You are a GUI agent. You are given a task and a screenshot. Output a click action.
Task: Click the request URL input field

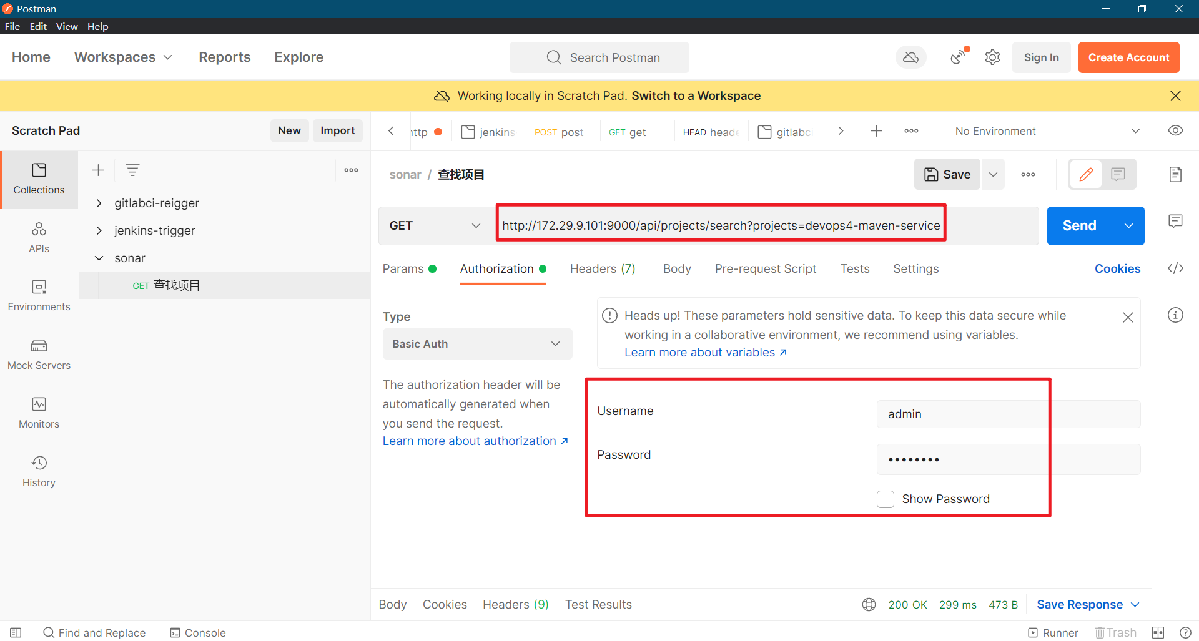(764, 225)
